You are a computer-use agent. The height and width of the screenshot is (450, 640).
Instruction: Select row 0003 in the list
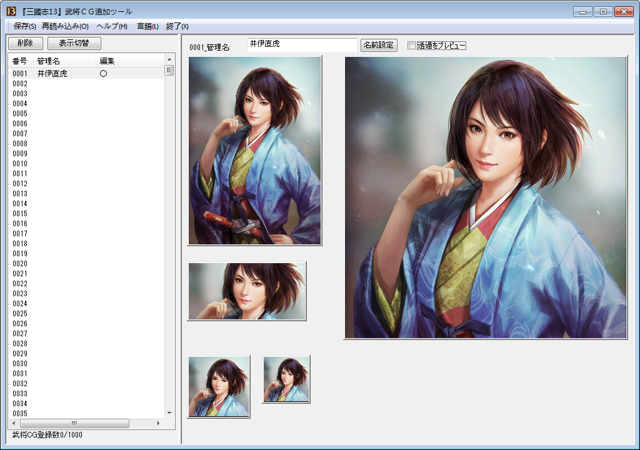(x=86, y=94)
